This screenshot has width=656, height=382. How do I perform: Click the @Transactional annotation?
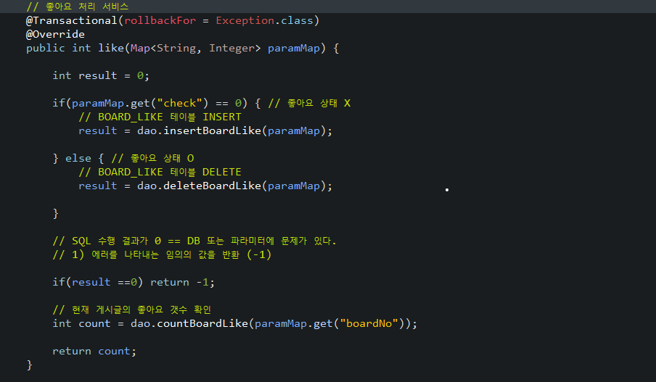click(x=72, y=20)
